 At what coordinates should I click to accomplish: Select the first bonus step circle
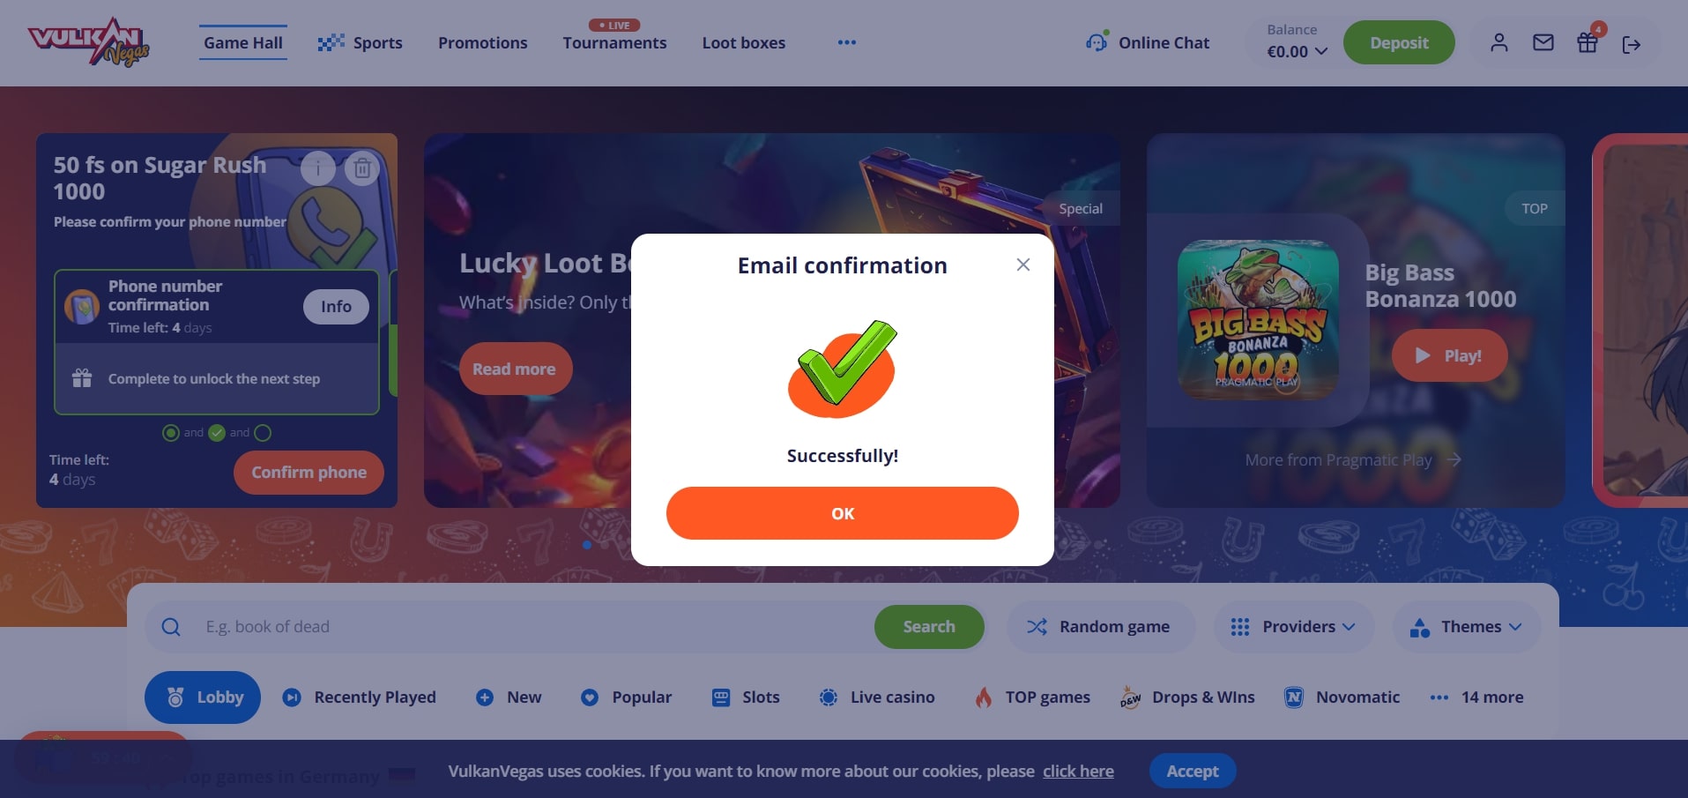171,433
